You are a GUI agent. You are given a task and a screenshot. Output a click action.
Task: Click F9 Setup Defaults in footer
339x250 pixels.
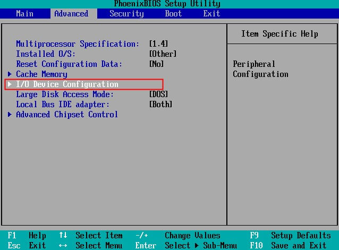coord(290,235)
